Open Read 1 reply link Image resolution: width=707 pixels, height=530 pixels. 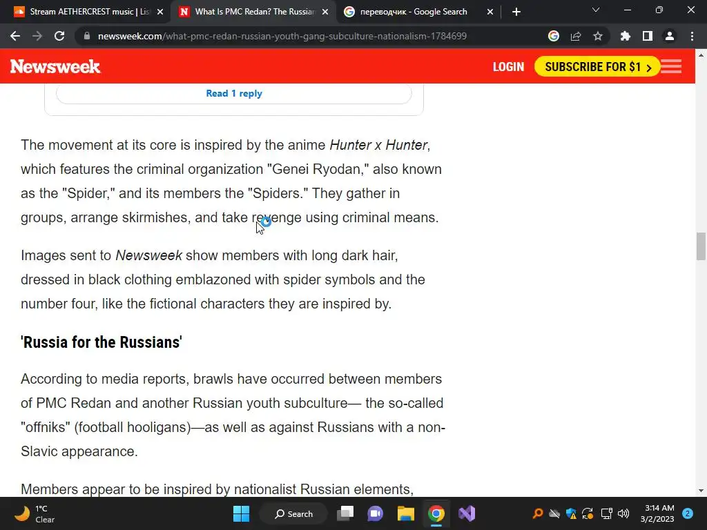tap(234, 93)
